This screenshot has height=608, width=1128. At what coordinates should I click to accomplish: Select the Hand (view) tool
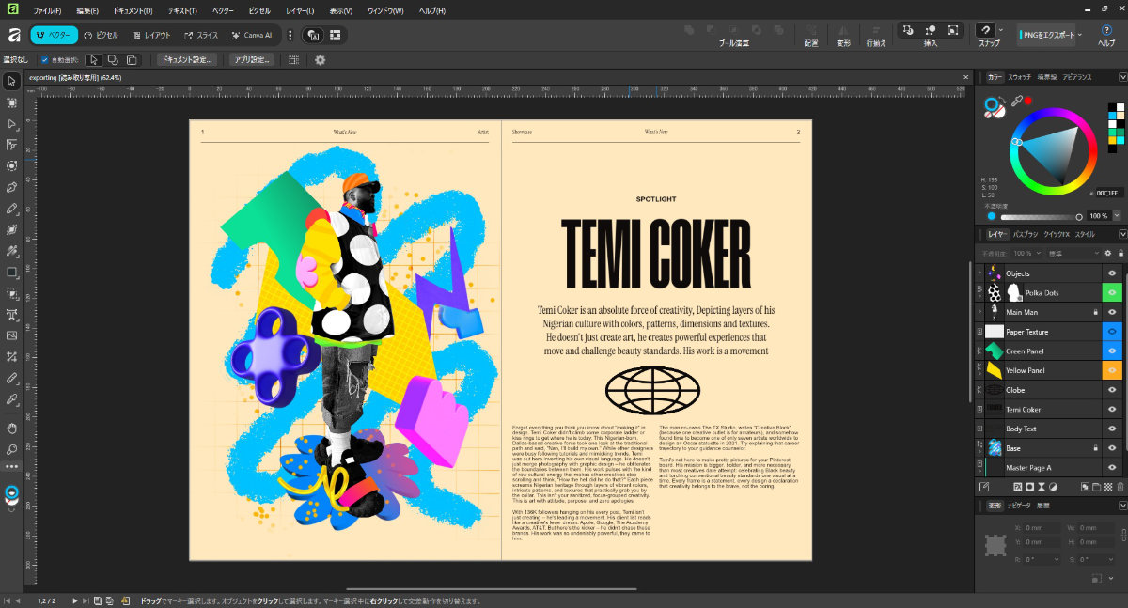[x=12, y=428]
